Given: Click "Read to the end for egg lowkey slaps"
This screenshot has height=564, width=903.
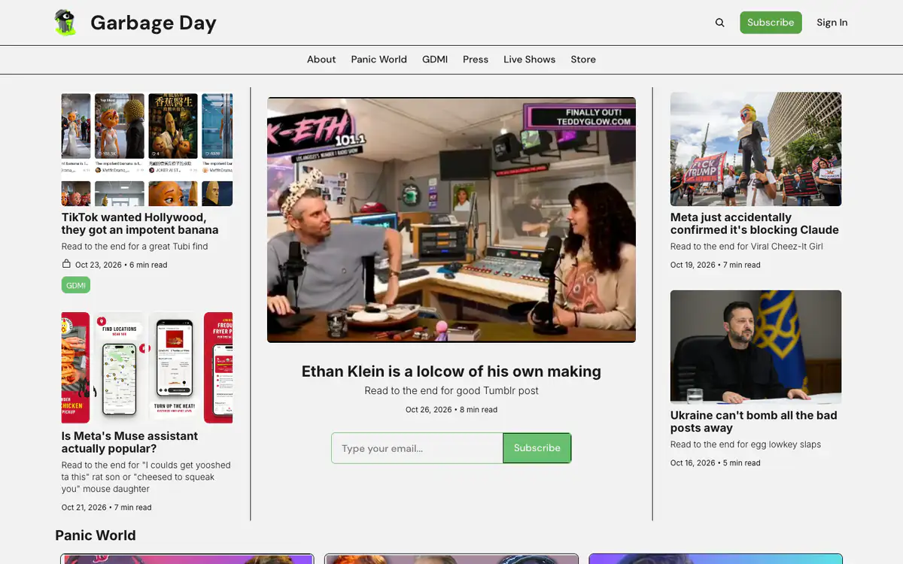Looking at the screenshot, I should tap(746, 444).
